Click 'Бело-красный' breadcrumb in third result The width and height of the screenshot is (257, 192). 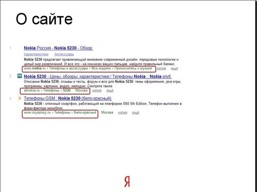pyautogui.click(x=85, y=112)
